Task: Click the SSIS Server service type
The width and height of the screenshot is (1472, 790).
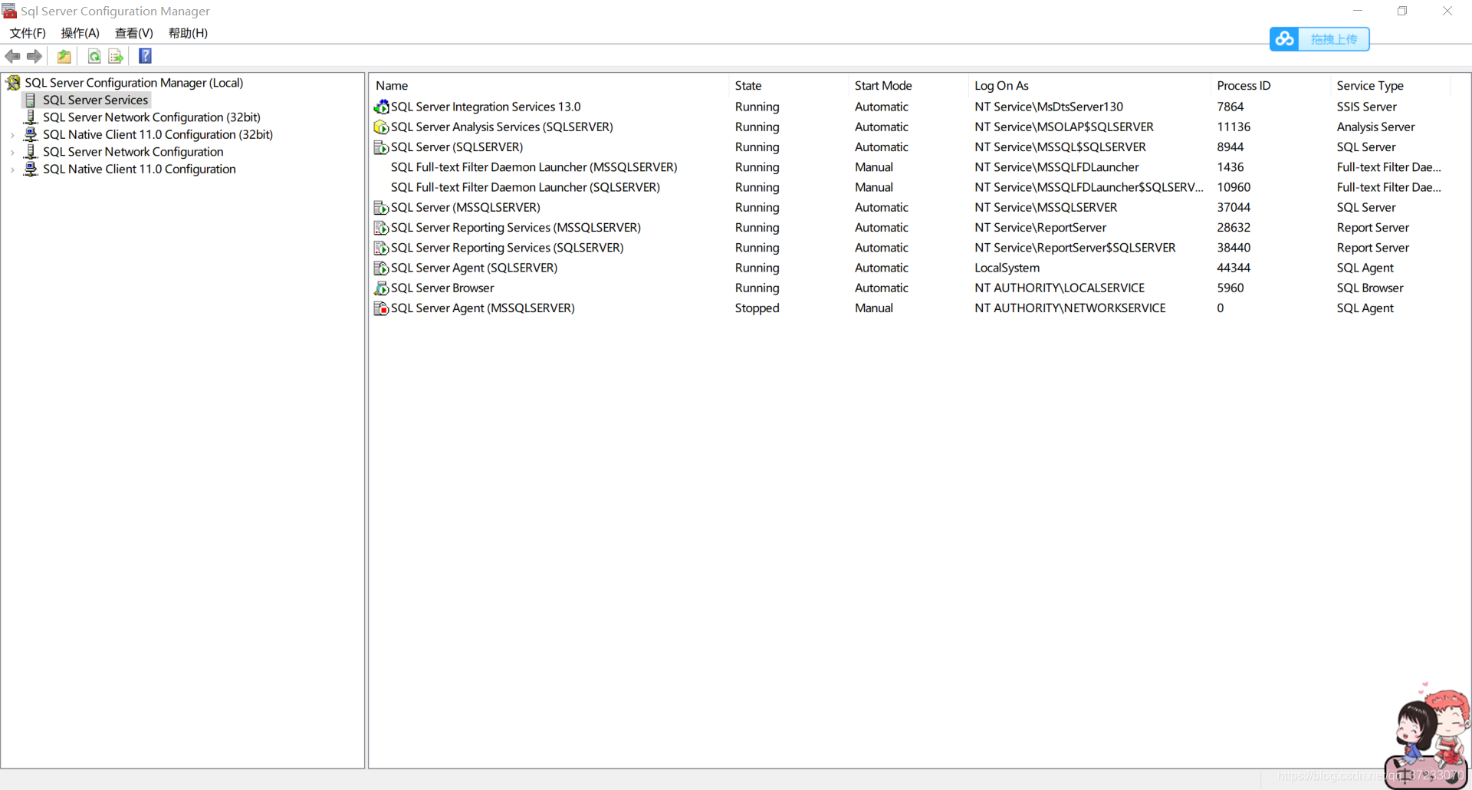Action: [1366, 107]
